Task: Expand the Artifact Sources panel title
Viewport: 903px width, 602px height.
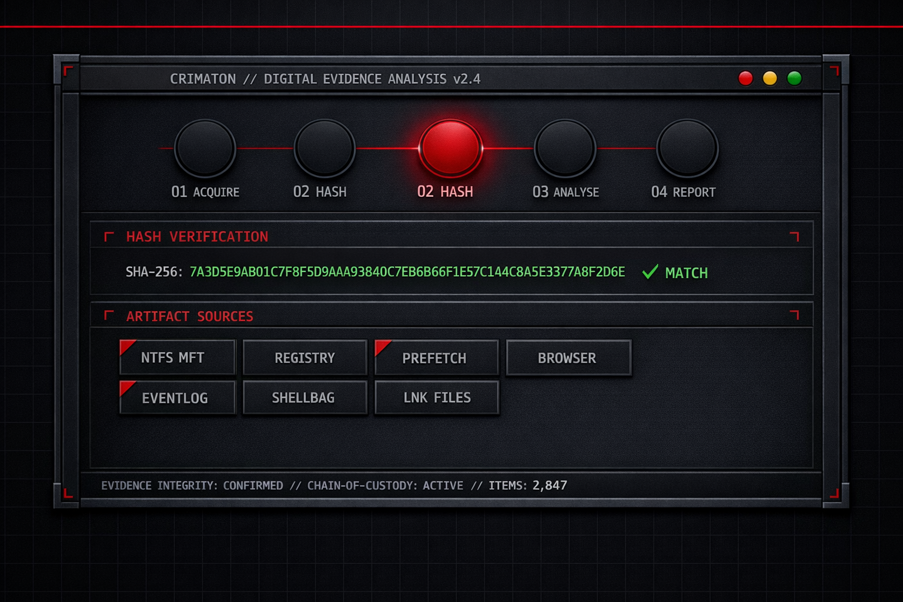Action: (x=189, y=316)
